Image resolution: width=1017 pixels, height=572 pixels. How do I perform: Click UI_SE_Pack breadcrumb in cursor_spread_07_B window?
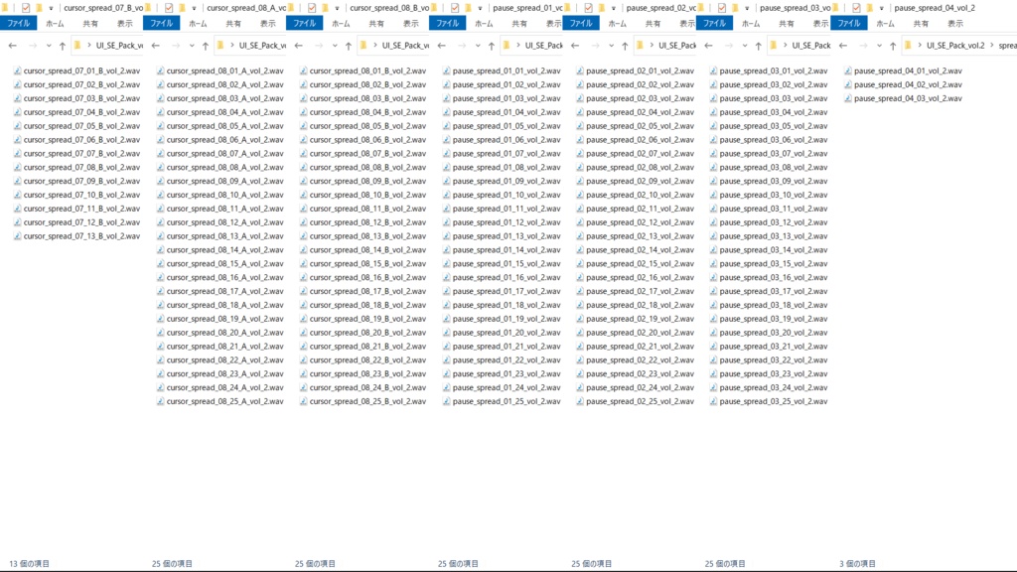pos(119,46)
